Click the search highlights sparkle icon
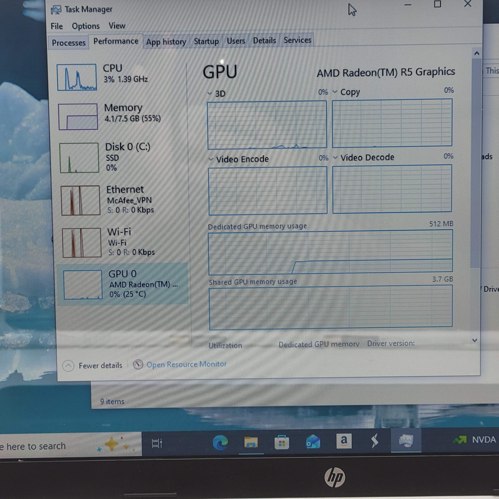Viewport: 499px width, 499px height. (x=116, y=444)
